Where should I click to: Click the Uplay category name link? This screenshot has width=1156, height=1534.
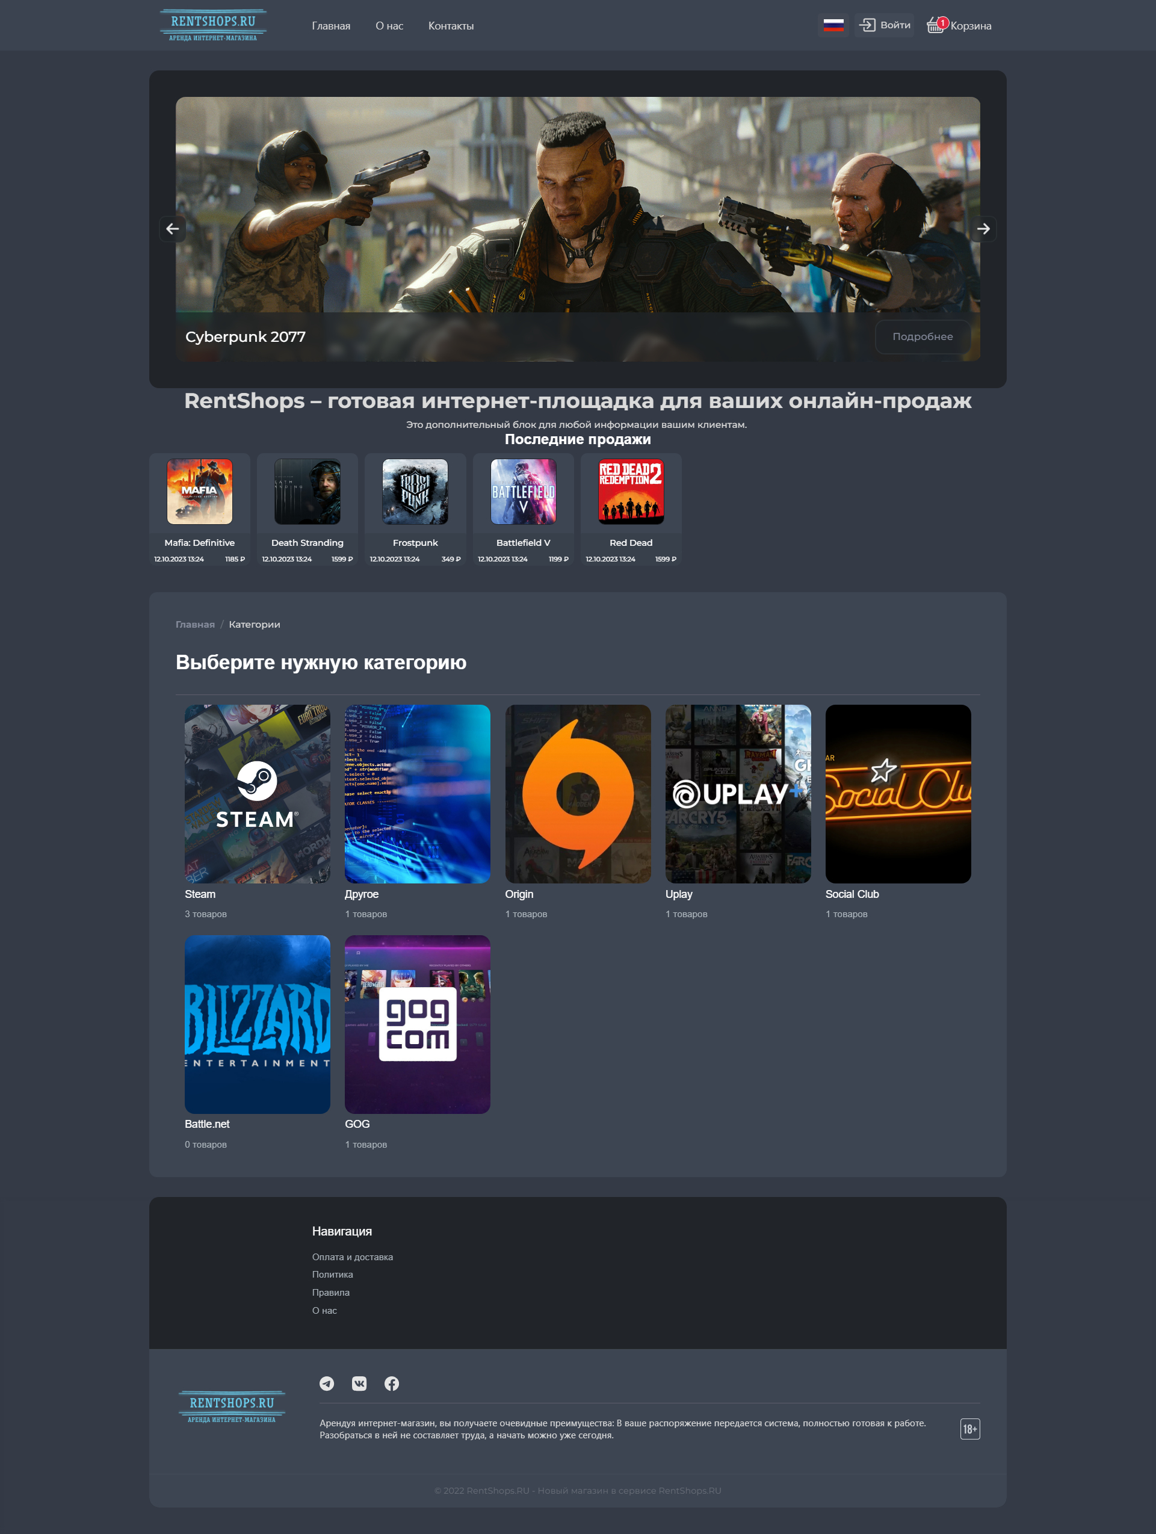tap(679, 895)
